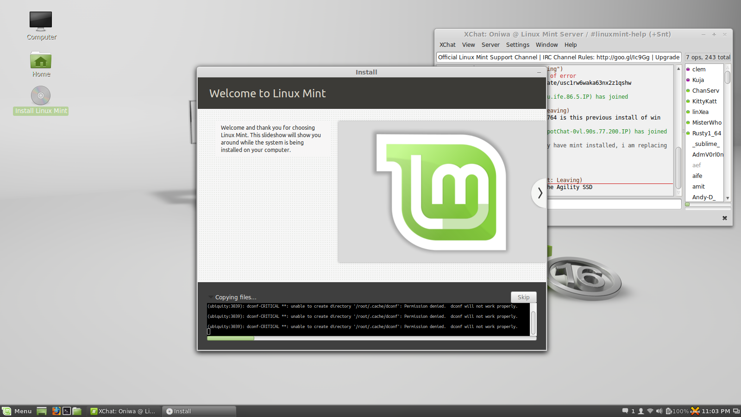Viewport: 741px width, 417px height.
Task: Click the XChat close-tab X icon
Action: click(725, 218)
